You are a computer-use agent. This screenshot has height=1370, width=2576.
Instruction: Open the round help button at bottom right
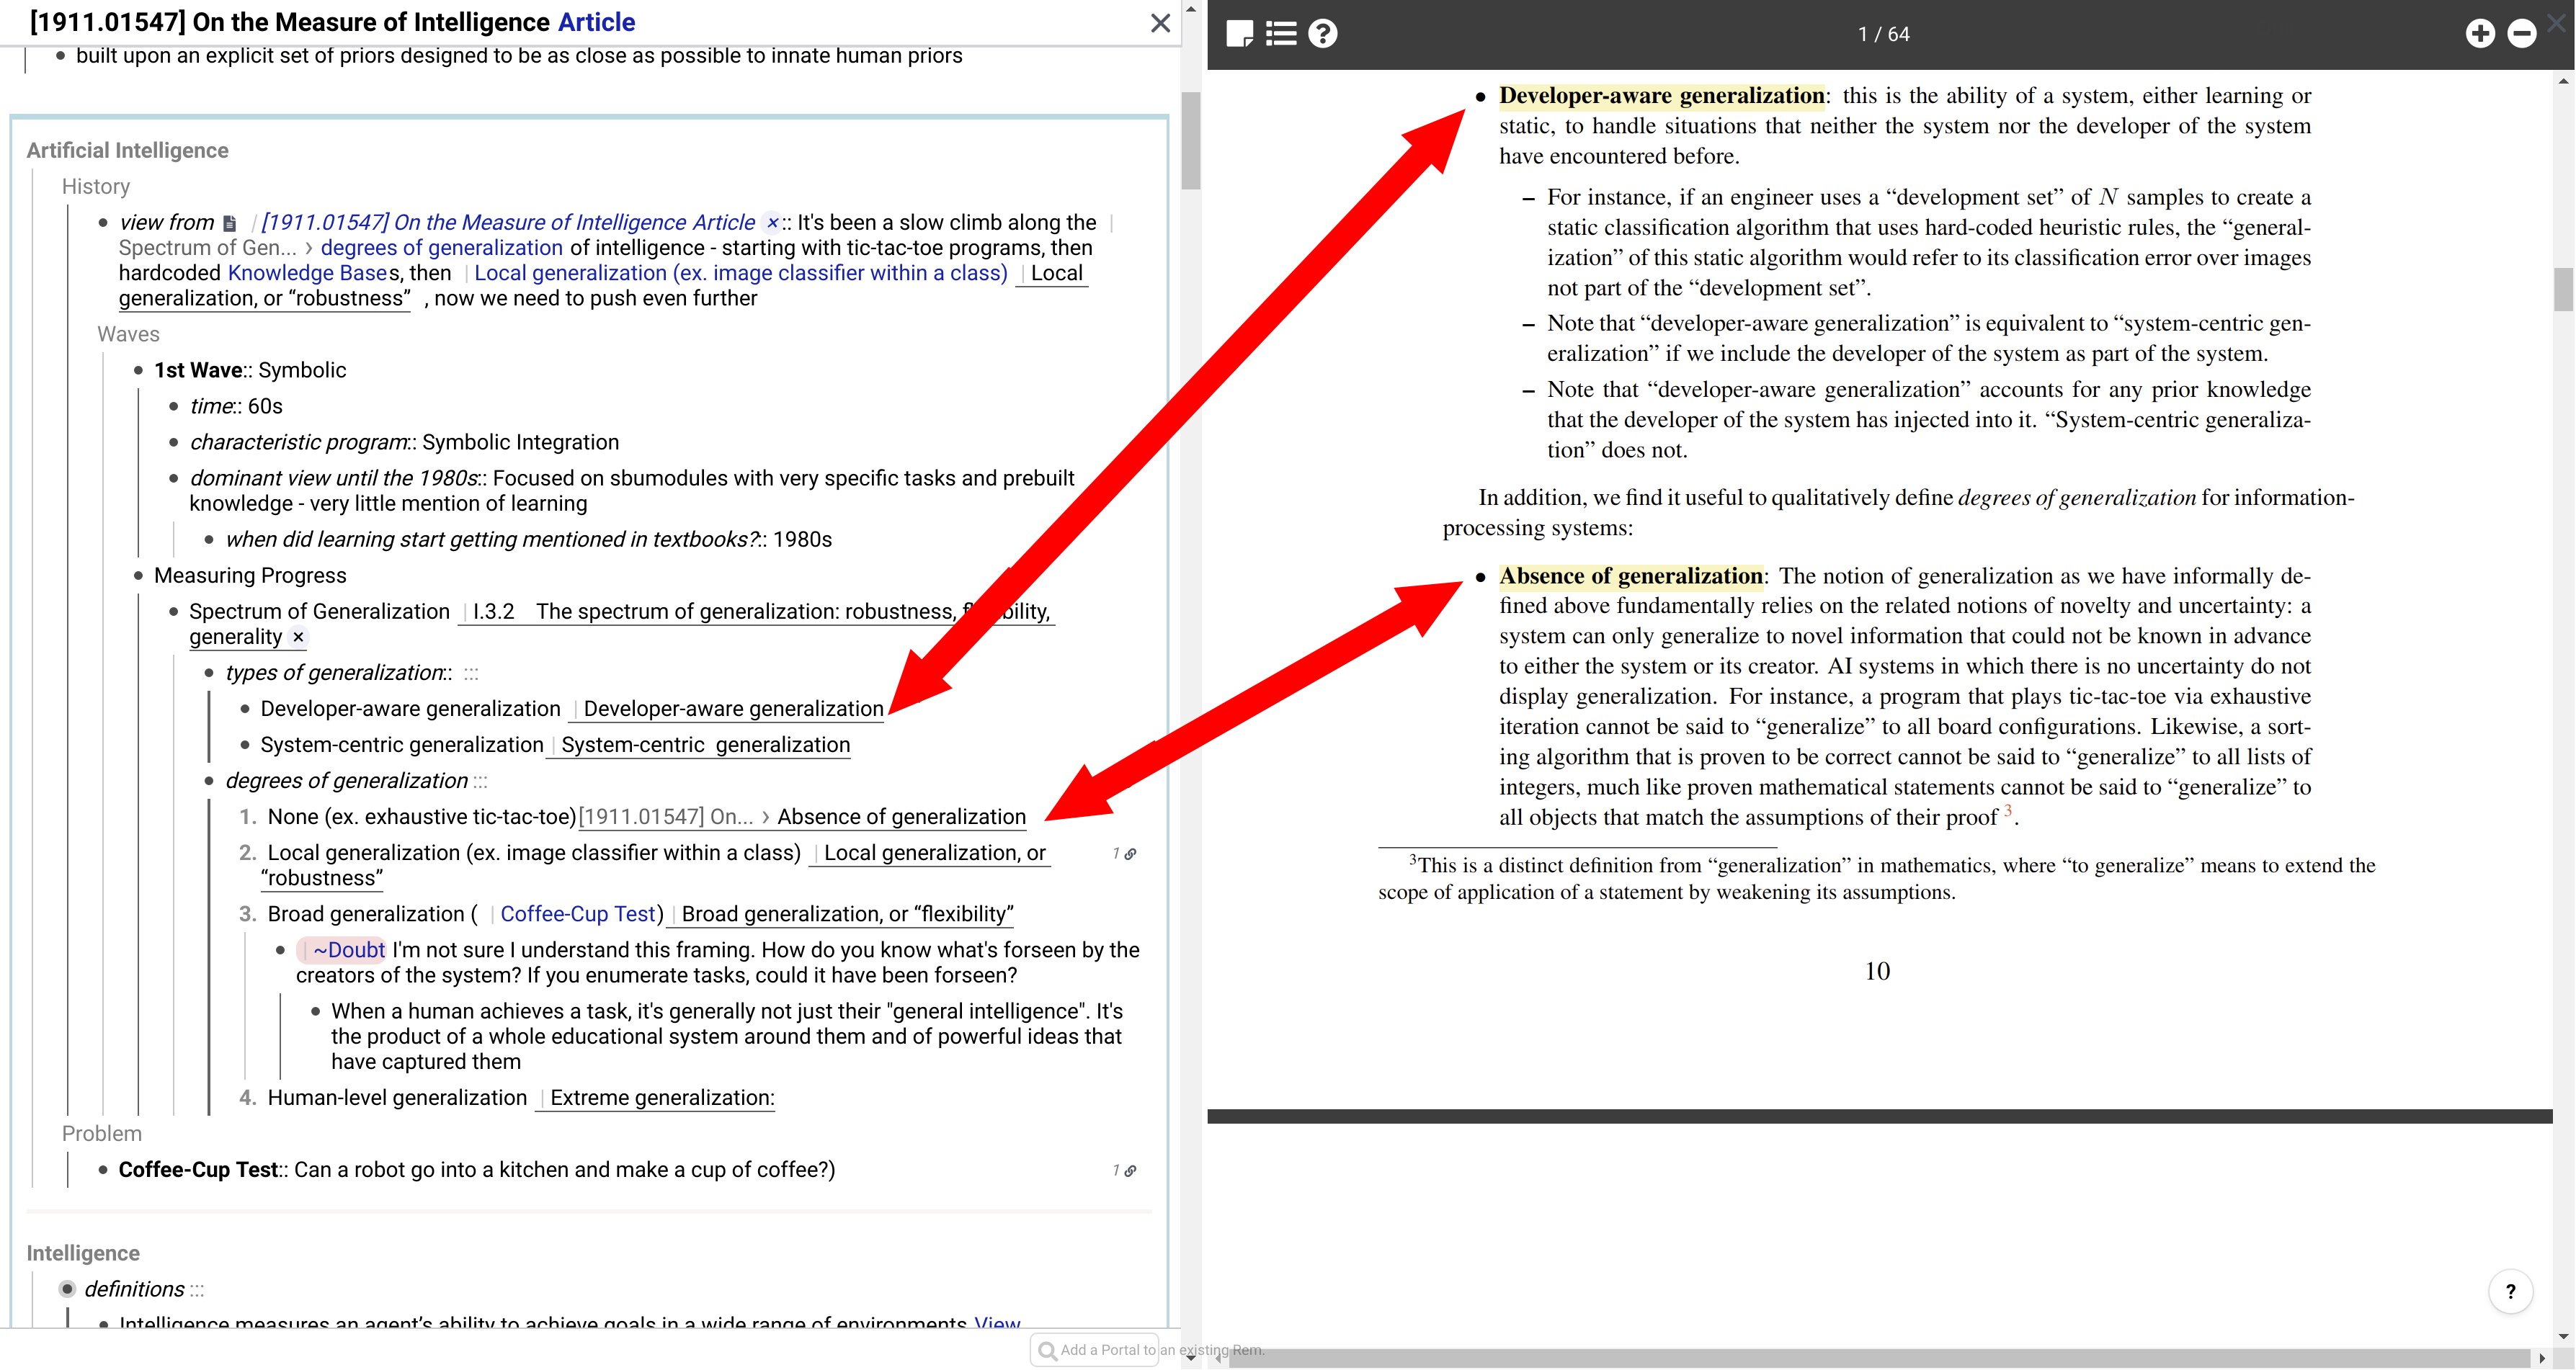2510,1291
